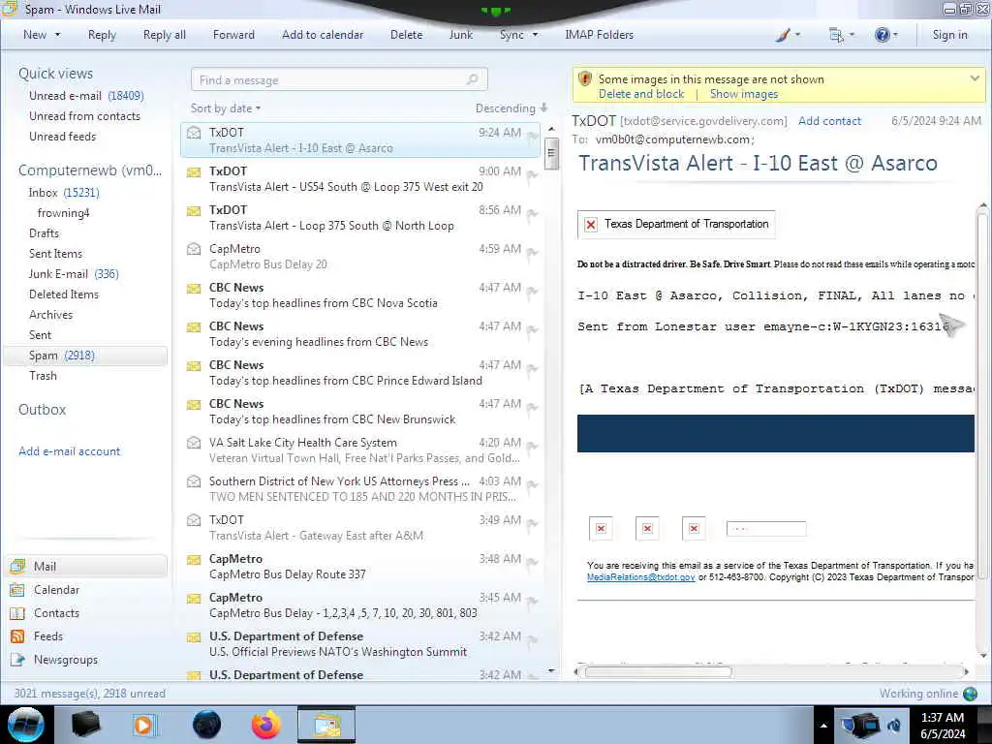Open the Drafts folder
The height and width of the screenshot is (744, 992).
click(x=44, y=232)
